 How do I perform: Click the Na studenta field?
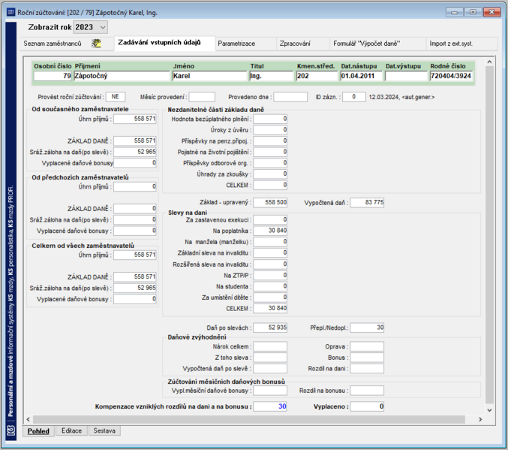270,286
